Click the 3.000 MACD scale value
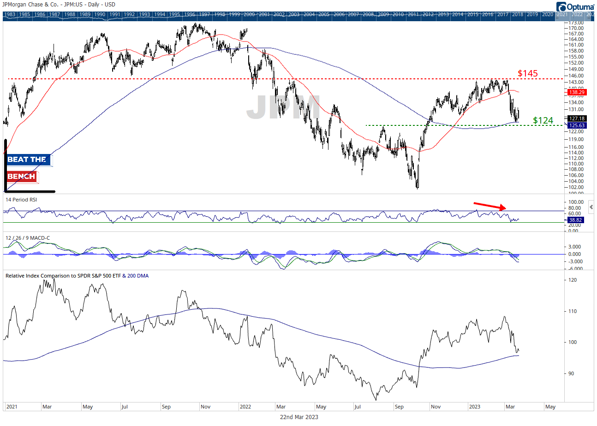 pos(575,247)
